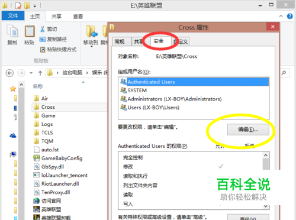
Task: Click Copy path (复制路径) in the ribbon
Action: pyautogui.click(x=53, y=39)
